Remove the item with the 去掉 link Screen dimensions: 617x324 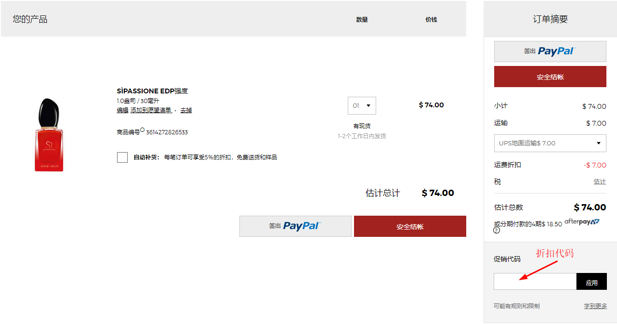[x=186, y=110]
